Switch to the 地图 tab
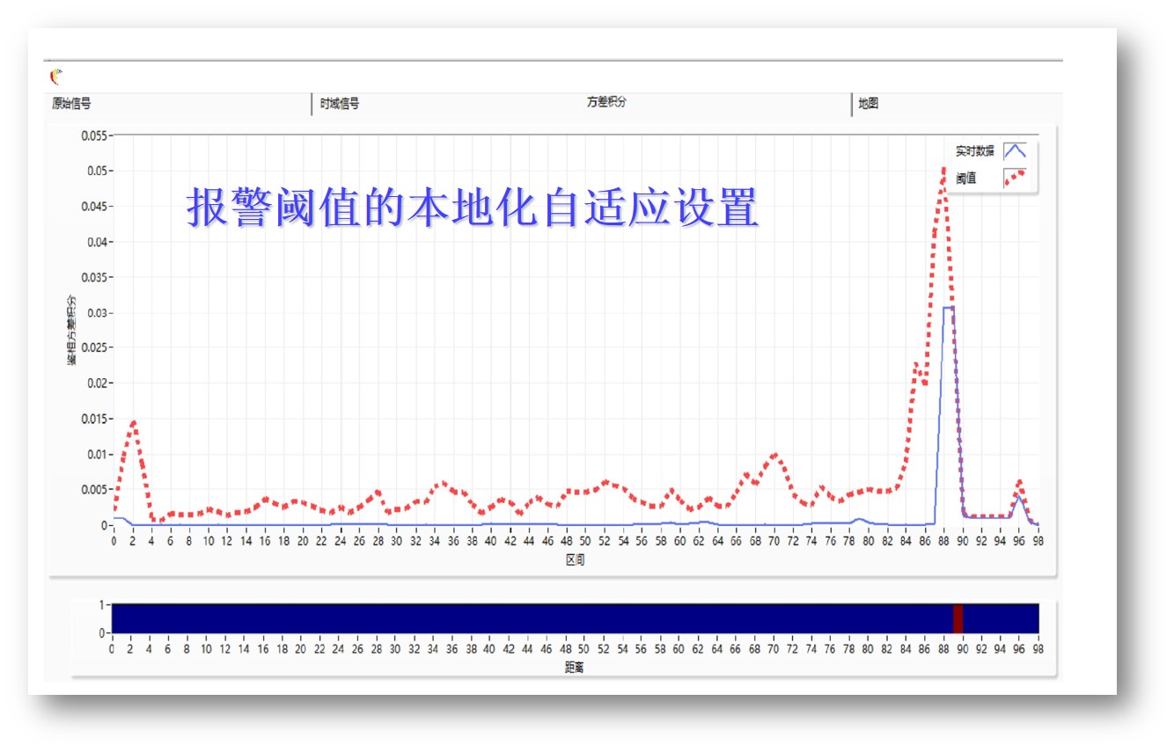The width and height of the screenshot is (1174, 752). point(869,104)
